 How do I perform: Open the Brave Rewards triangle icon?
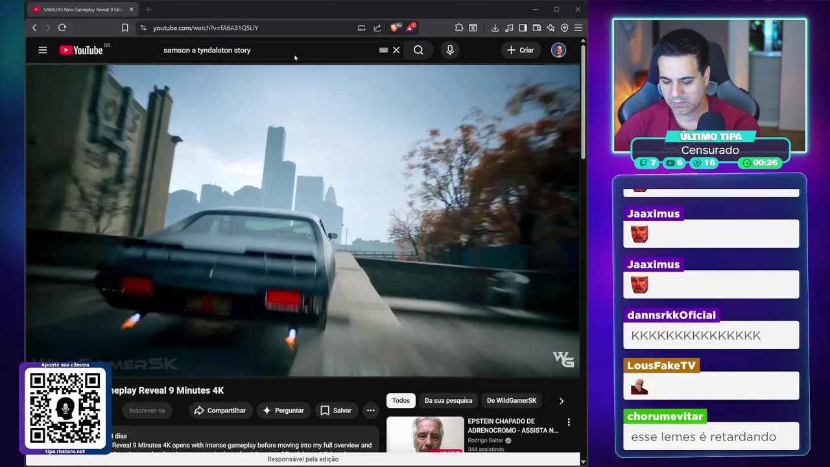click(410, 28)
